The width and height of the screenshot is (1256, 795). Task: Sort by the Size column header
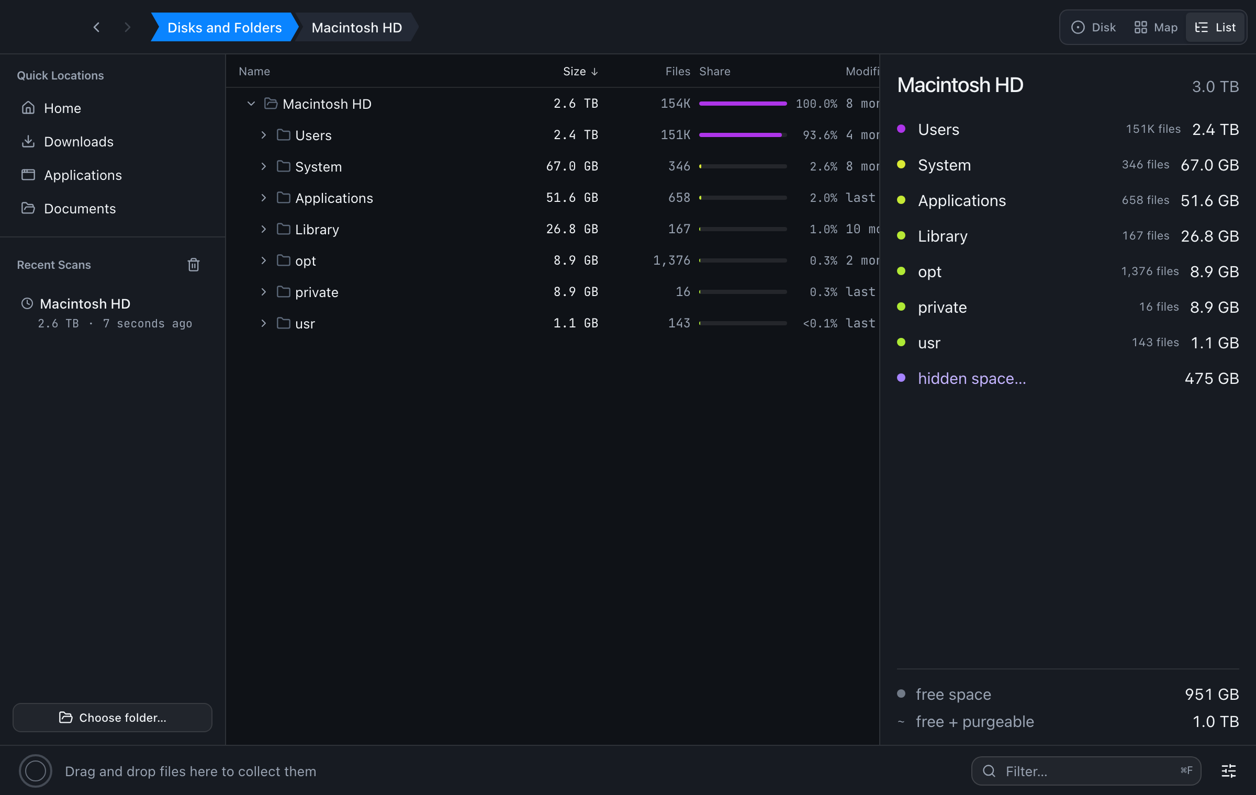click(580, 71)
